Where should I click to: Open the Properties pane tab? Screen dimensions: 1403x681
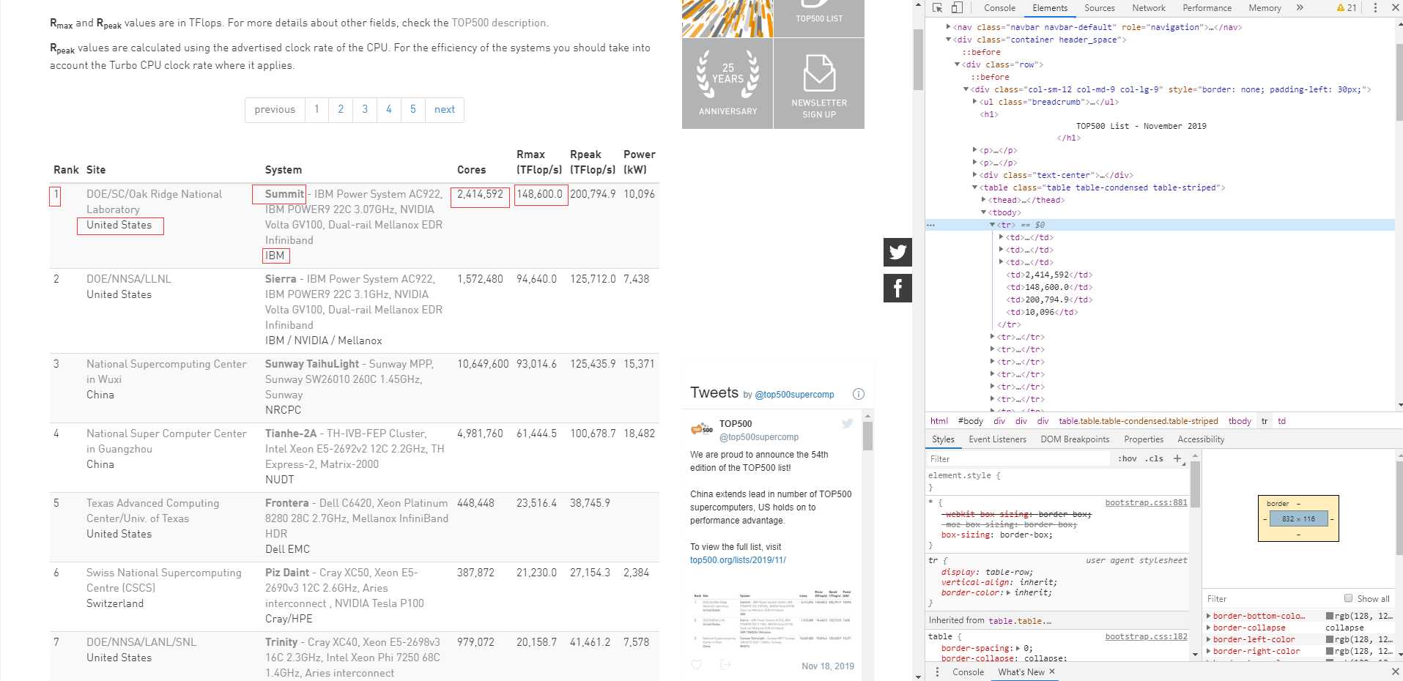[x=1144, y=439]
